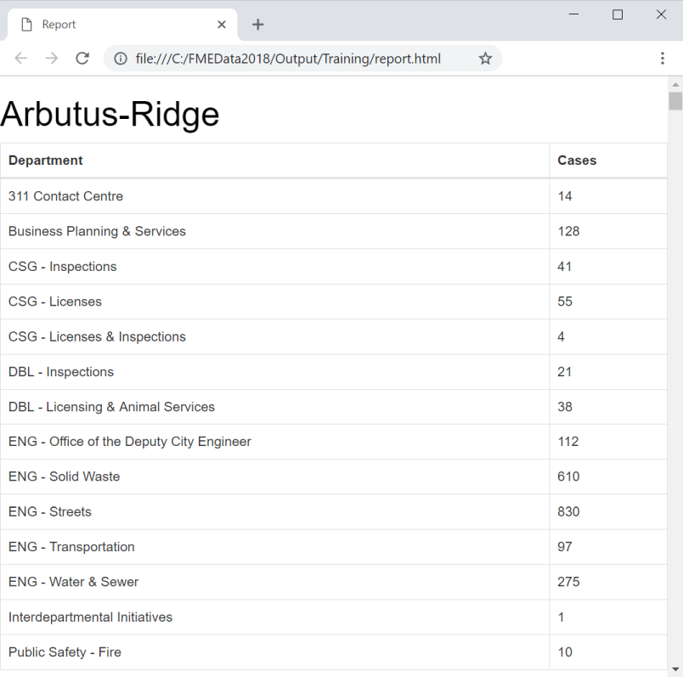Image resolution: width=683 pixels, height=677 pixels.
Task: Open site information icon in address bar
Action: [x=121, y=59]
